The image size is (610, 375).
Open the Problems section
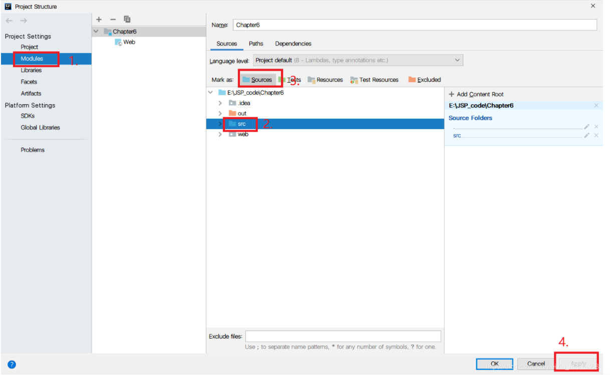coord(33,150)
